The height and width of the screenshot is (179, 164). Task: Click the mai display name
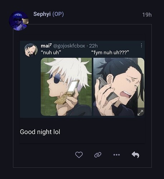(46, 46)
